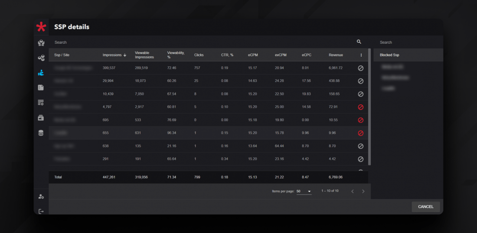477x233 pixels.
Task: Unblock the SSP with 655 impressions
Action: click(361, 133)
